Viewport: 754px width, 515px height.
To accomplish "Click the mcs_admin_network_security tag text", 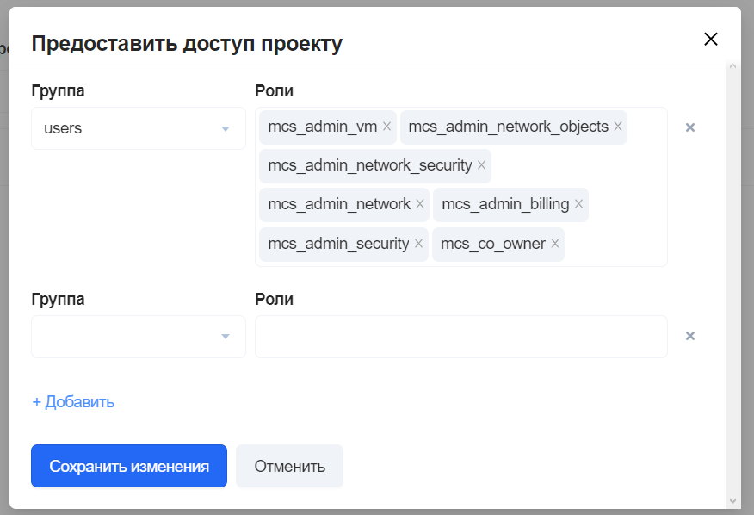I will tap(370, 165).
